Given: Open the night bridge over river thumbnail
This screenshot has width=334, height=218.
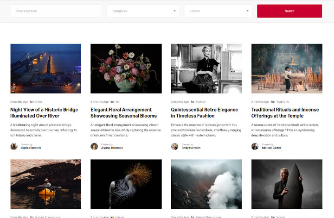Looking at the screenshot, I should 46,69.
